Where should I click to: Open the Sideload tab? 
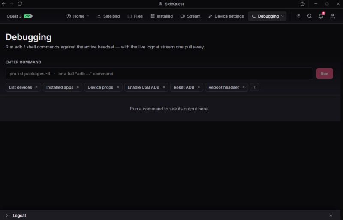[108, 16]
